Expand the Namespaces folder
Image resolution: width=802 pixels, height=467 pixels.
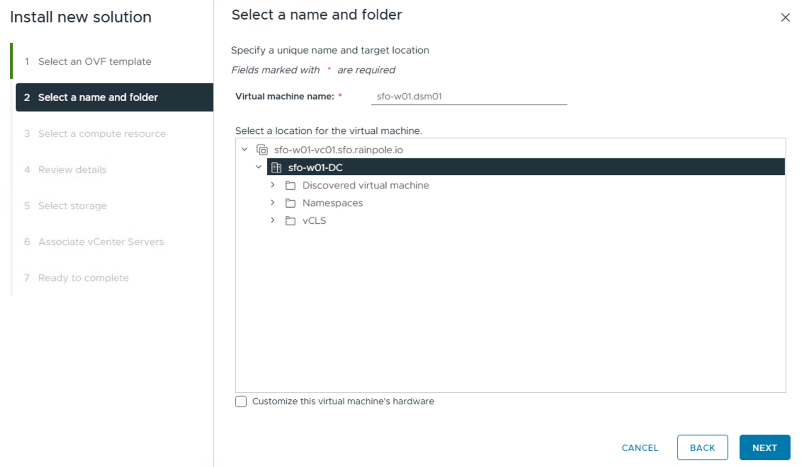pyautogui.click(x=273, y=203)
